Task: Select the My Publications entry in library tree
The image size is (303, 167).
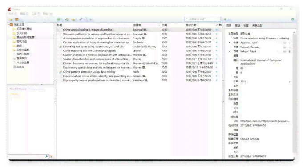Action: (x=23, y=54)
